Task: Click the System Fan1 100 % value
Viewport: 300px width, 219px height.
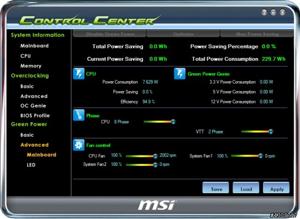Action: 222,156
